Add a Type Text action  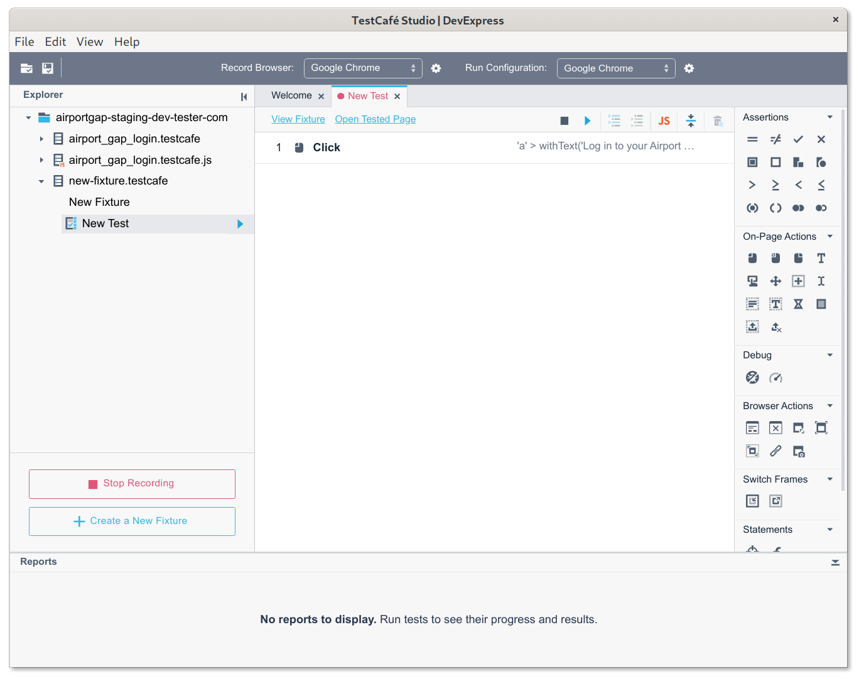[821, 258]
